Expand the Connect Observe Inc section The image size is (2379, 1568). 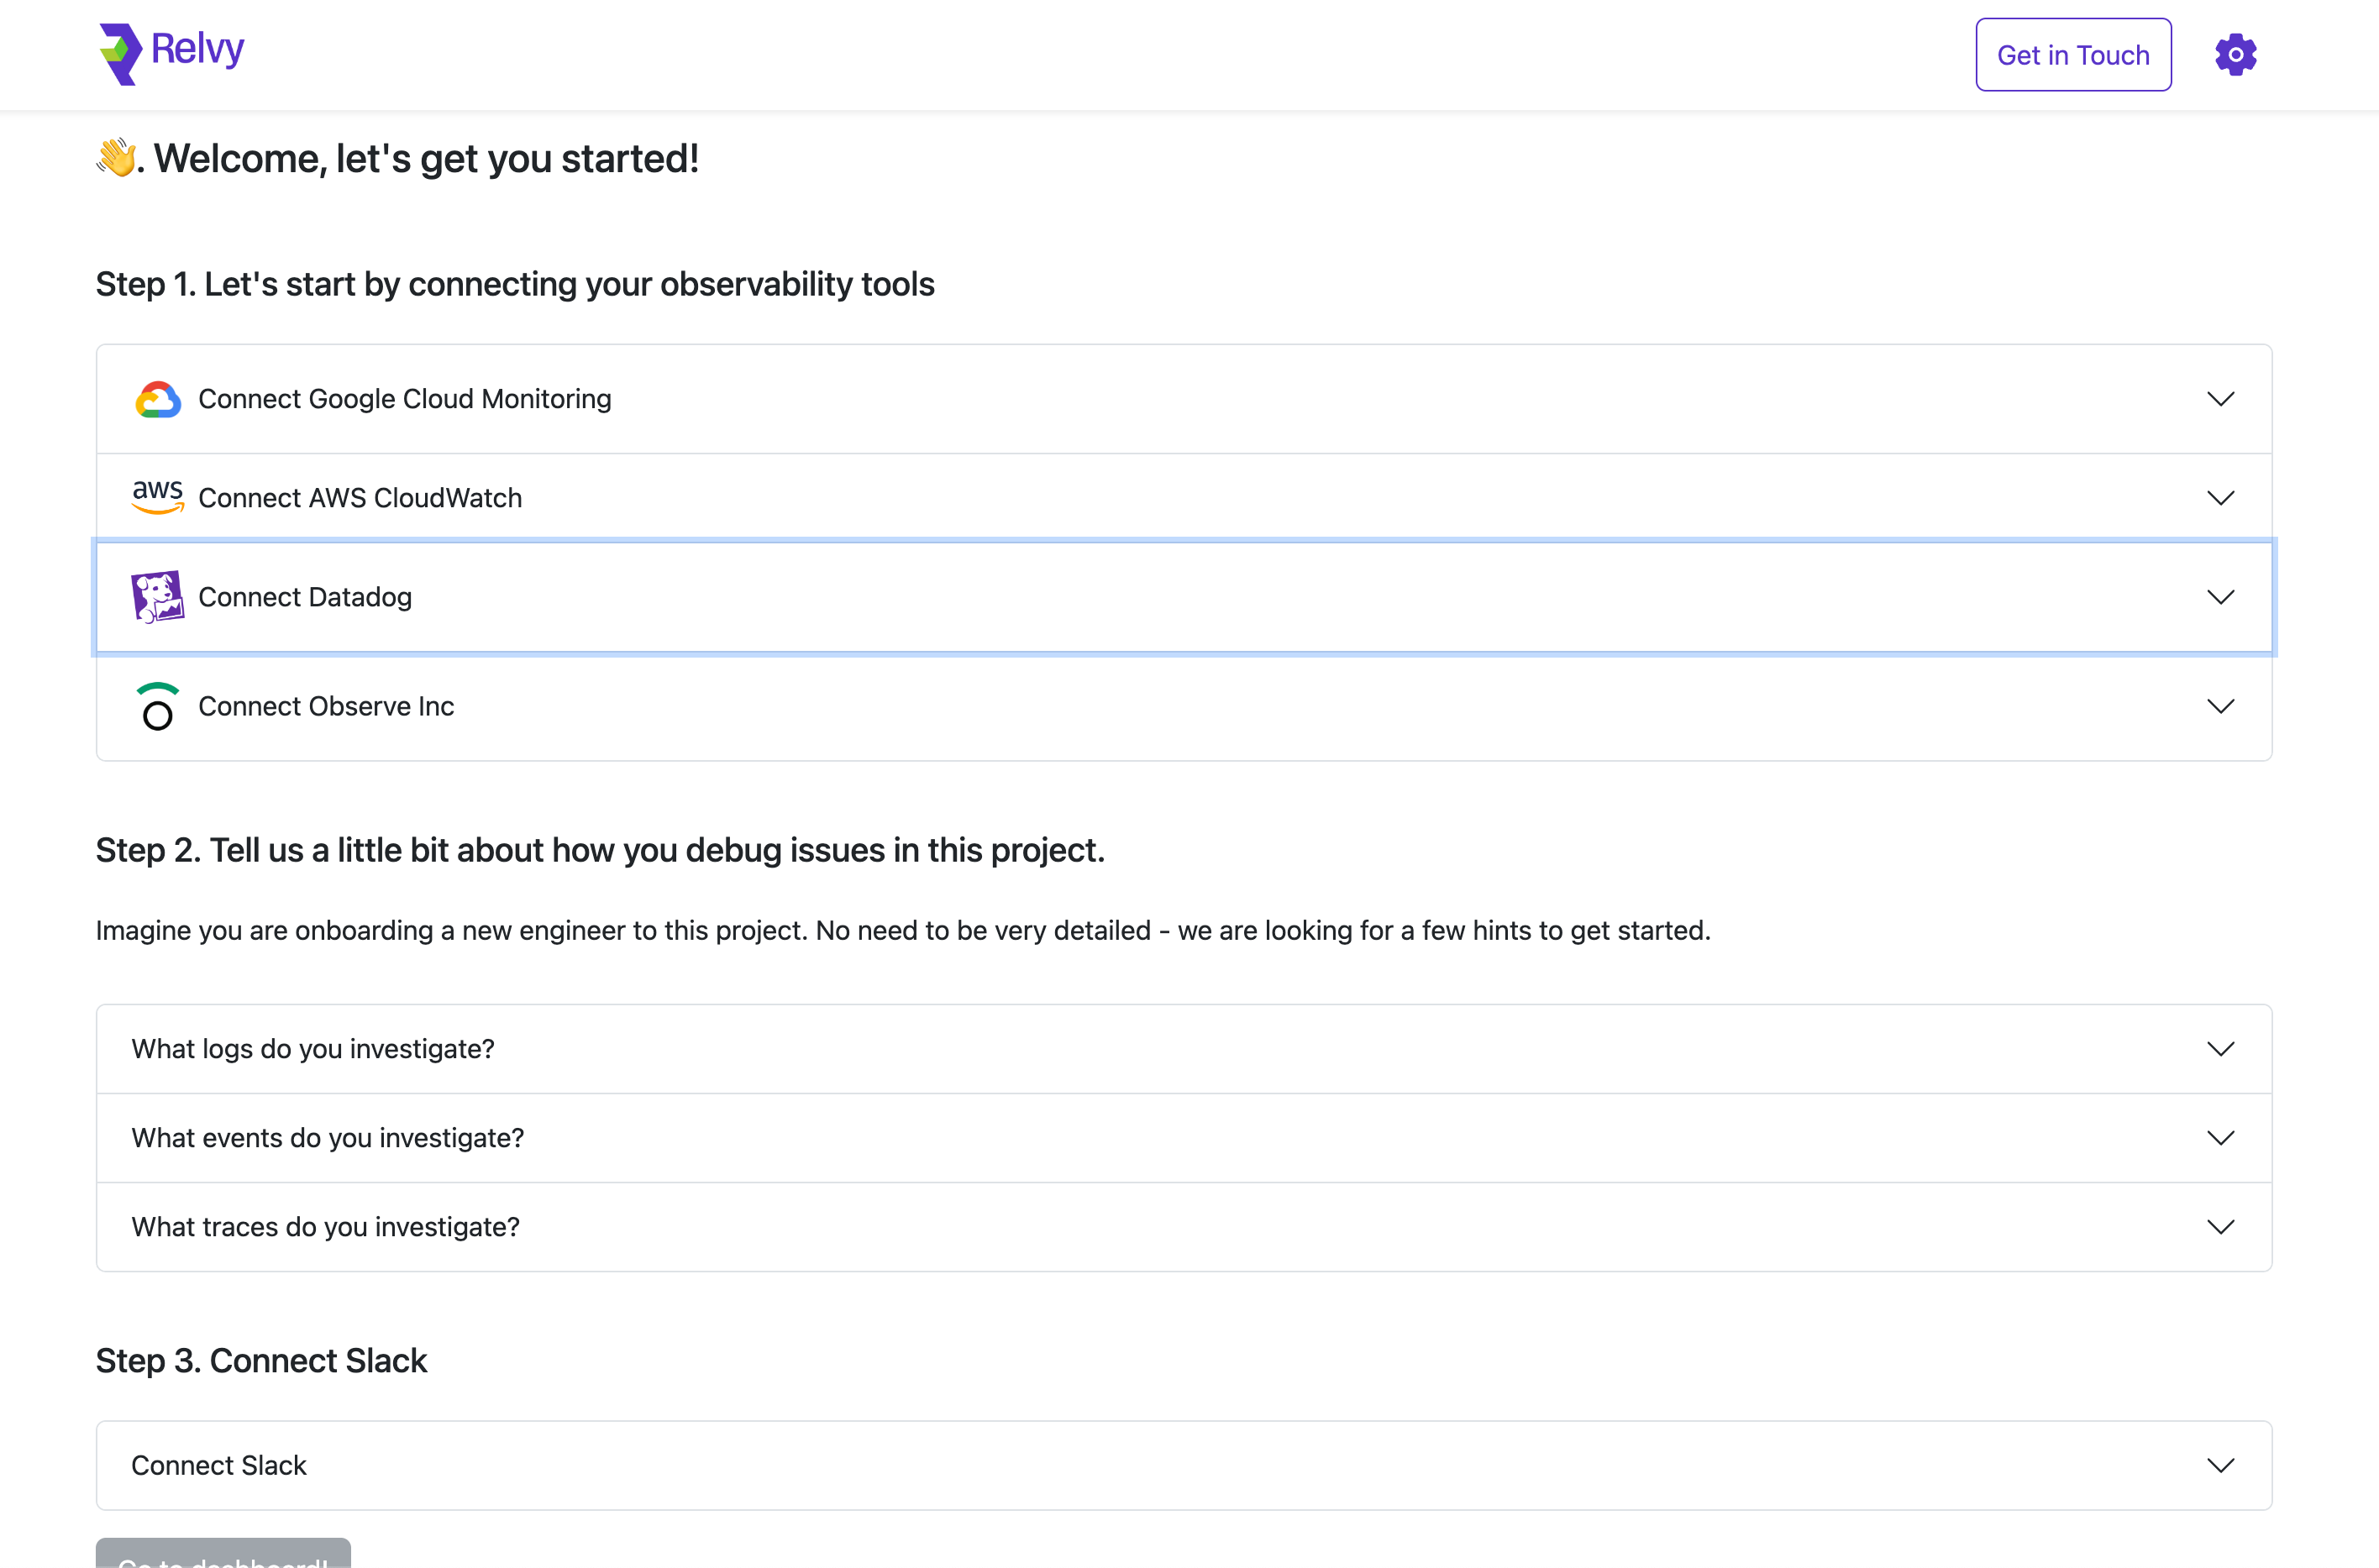[x=2221, y=706]
